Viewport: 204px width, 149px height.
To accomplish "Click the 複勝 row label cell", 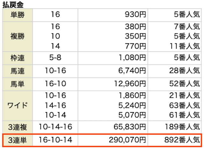I will [x=18, y=36].
